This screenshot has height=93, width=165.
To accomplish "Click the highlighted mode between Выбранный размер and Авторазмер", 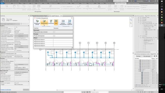I will 44,22.
